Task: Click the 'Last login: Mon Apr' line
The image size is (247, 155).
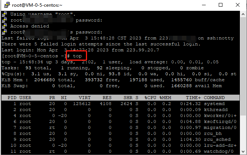Action: [80, 50]
